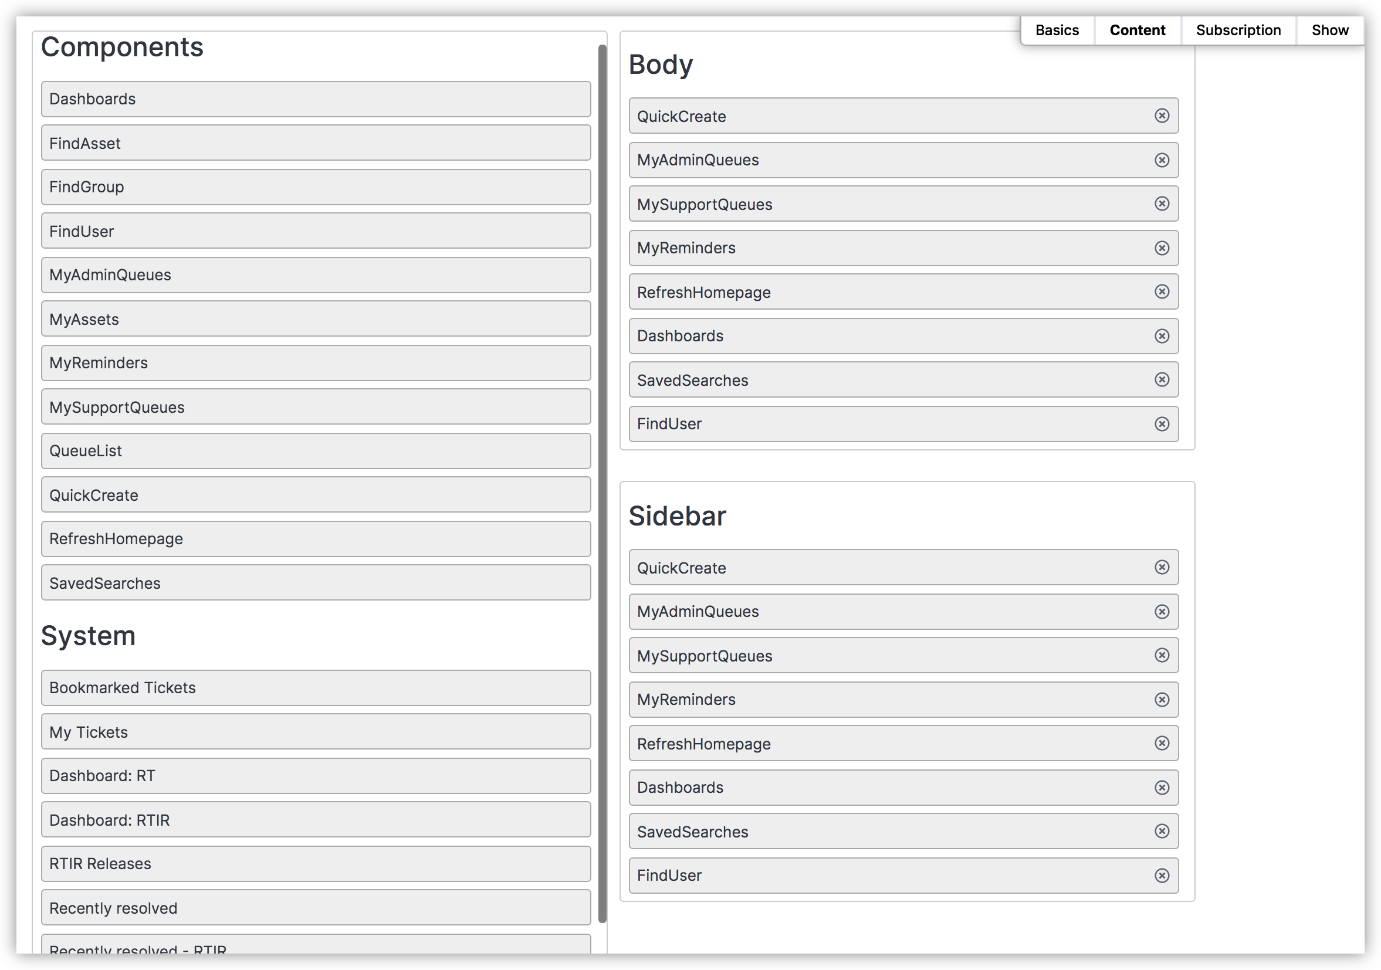Image resolution: width=1381 pixels, height=970 pixels.
Task: Switch to the Basics tab
Action: [1057, 30]
